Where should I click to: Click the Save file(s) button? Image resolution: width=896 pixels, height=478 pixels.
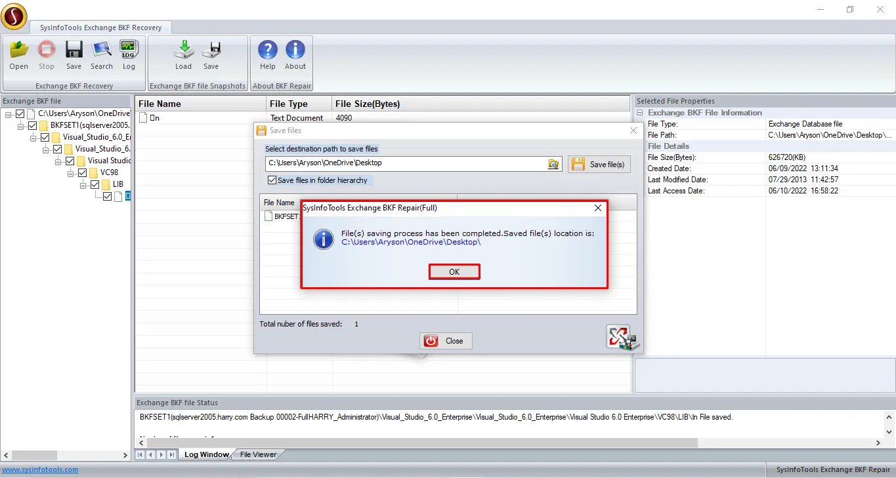tap(600, 164)
